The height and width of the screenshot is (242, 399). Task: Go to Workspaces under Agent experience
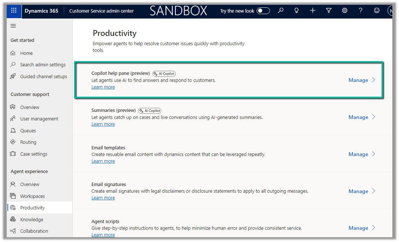pyautogui.click(x=32, y=196)
